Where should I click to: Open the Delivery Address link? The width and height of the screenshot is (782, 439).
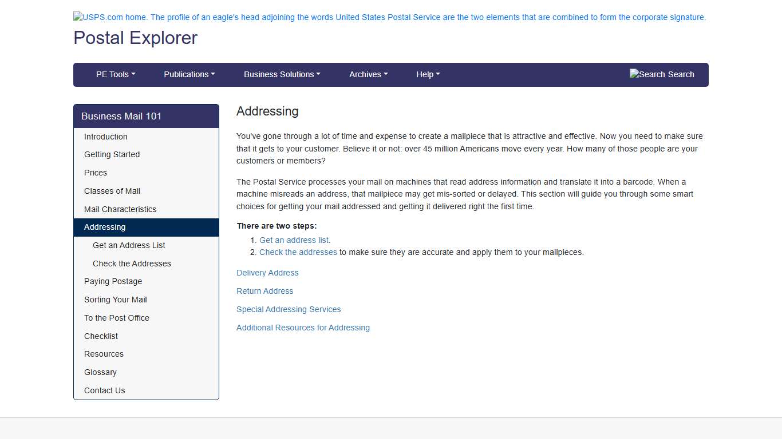(267, 273)
